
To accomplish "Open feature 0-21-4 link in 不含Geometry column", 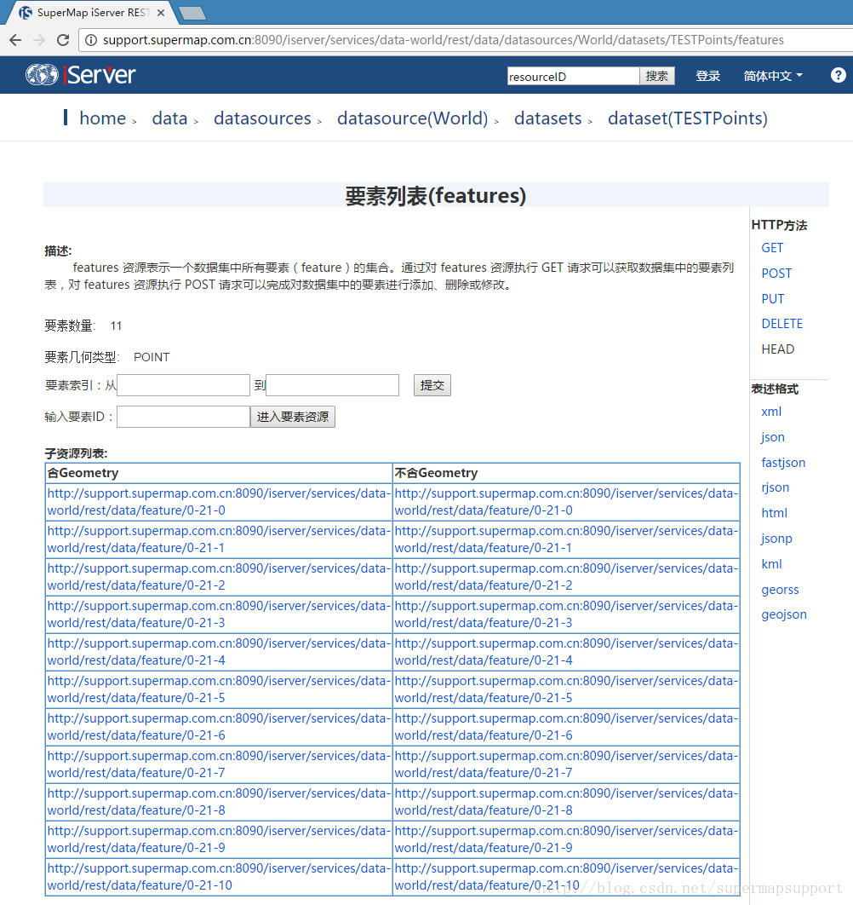I will tap(566, 652).
